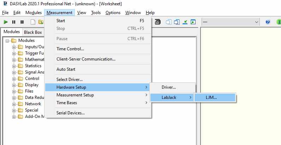Collapse the root Modules tree node
The width and height of the screenshot is (281, 145).
pyautogui.click(x=8, y=40)
